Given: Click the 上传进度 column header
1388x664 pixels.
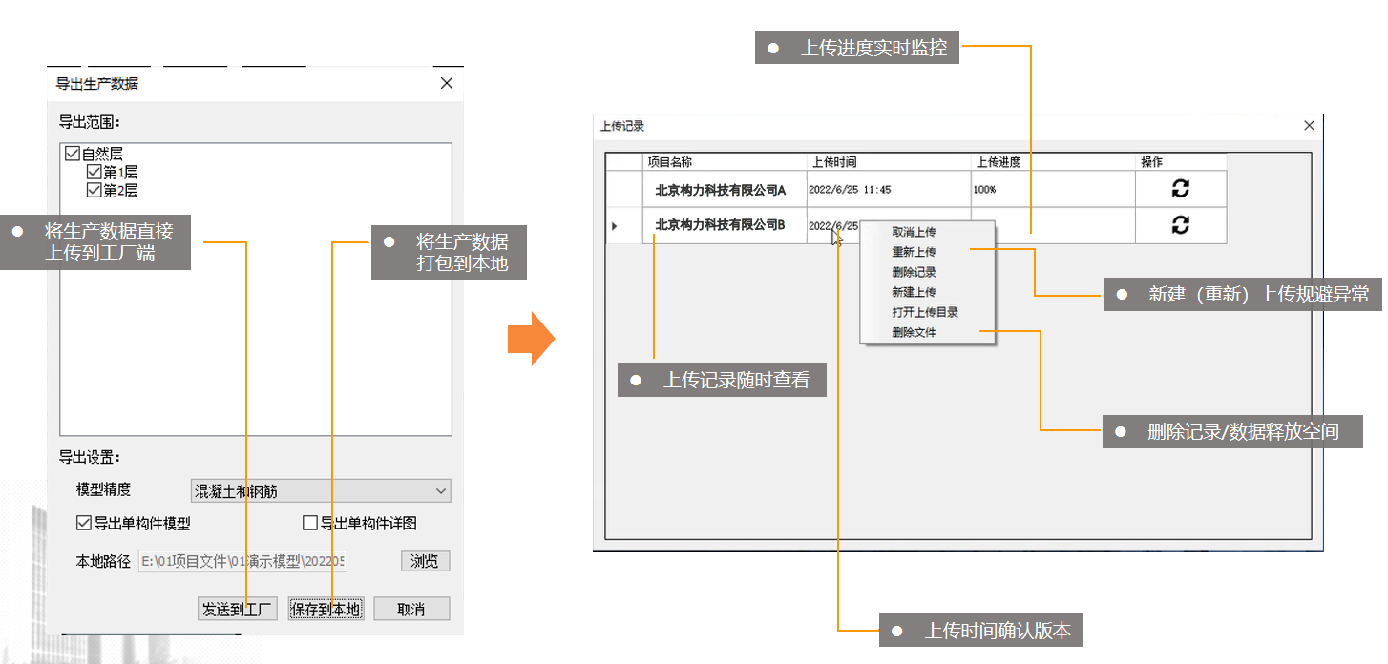Looking at the screenshot, I should pyautogui.click(x=1053, y=162).
